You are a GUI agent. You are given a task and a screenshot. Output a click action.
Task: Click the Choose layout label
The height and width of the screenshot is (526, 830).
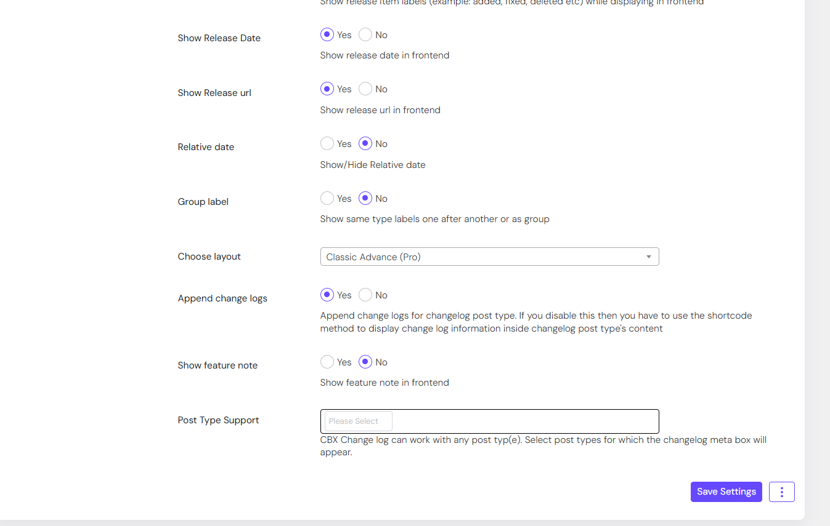tap(210, 257)
